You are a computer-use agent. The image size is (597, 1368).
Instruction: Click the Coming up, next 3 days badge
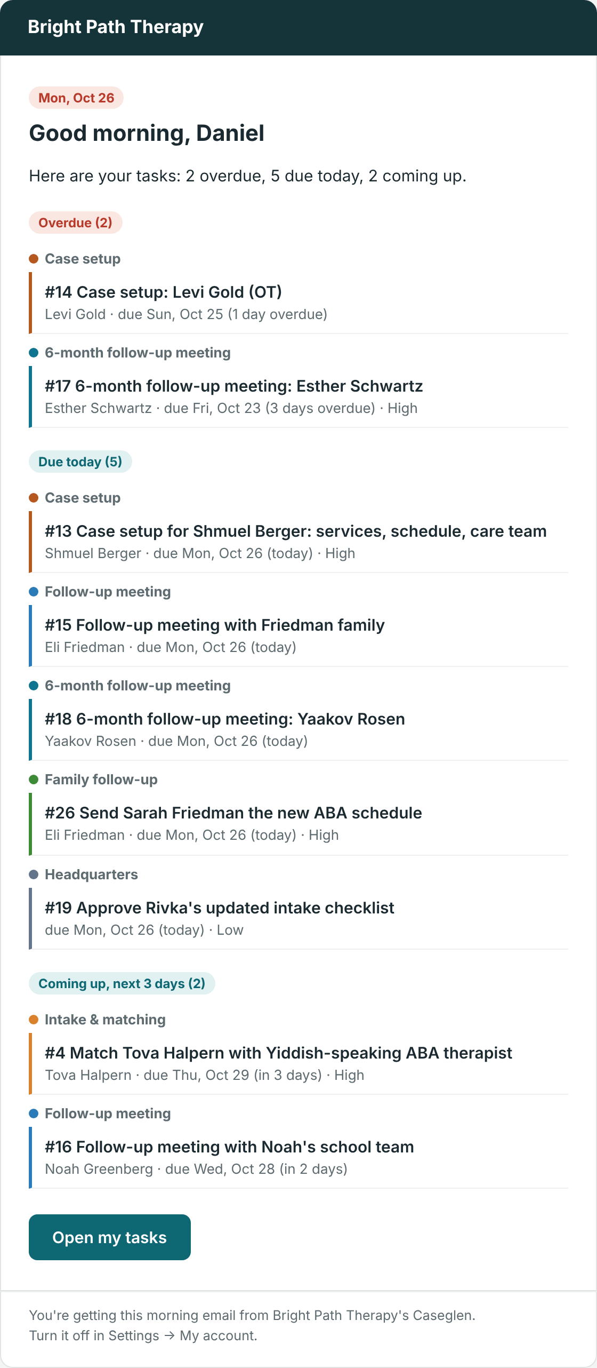pos(122,983)
